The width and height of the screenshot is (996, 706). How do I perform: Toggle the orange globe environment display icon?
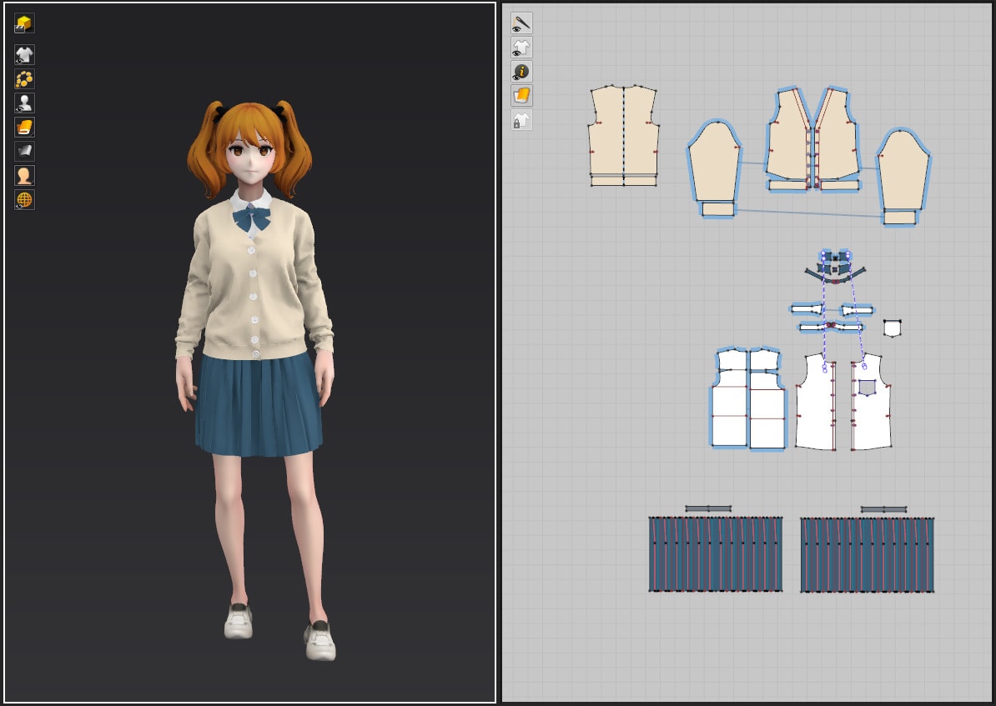(x=24, y=199)
